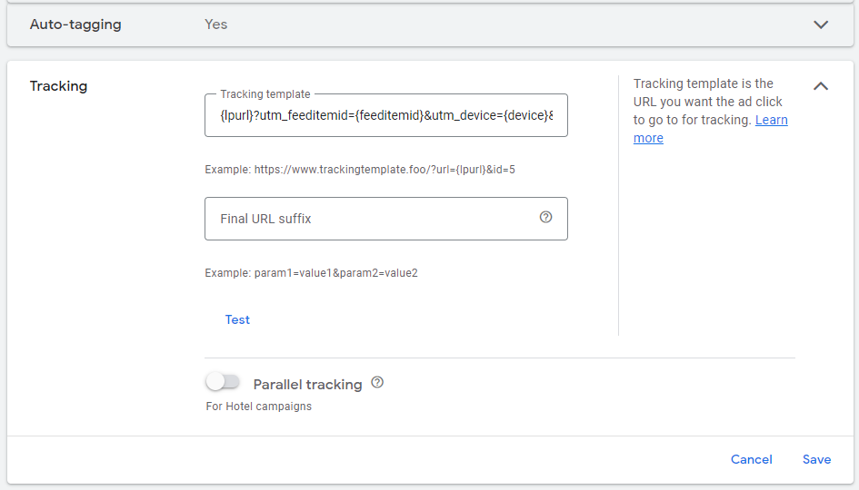Collapse the Tracking section with the chevron
Viewport: 859px width, 490px height.
click(x=821, y=86)
